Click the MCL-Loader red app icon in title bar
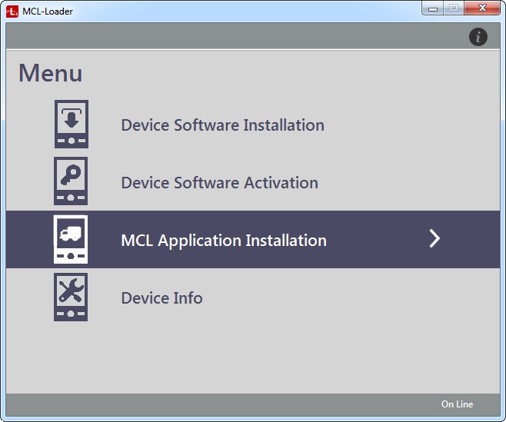The height and width of the screenshot is (422, 506). [12, 12]
